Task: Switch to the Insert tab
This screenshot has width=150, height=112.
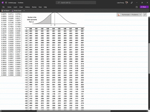Action: (15, 7)
